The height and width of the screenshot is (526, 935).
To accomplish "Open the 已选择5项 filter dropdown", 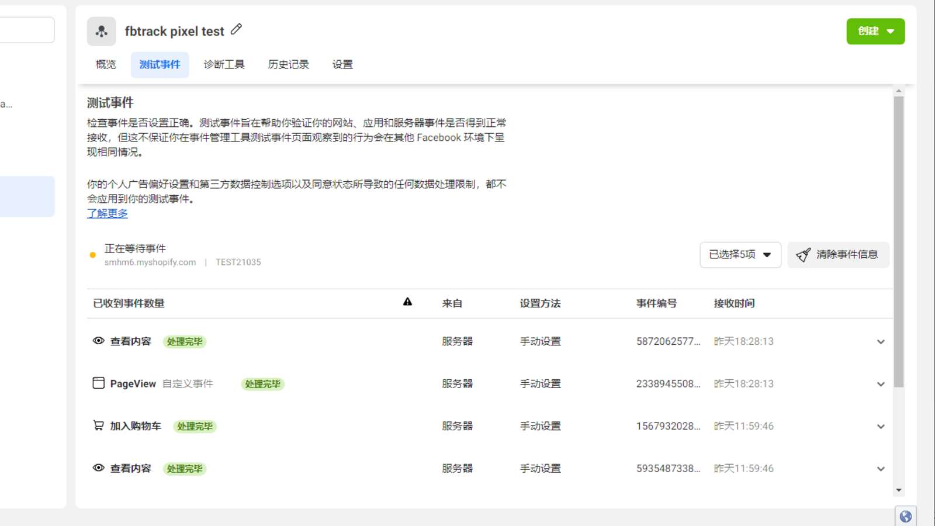I will pyautogui.click(x=740, y=255).
